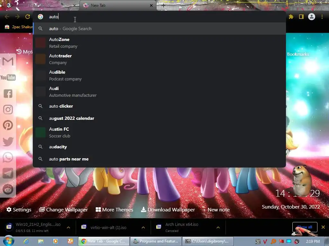The height and width of the screenshot is (246, 329).
Task: Launch Internet Explorer from taskbar
Action: tap(26, 241)
